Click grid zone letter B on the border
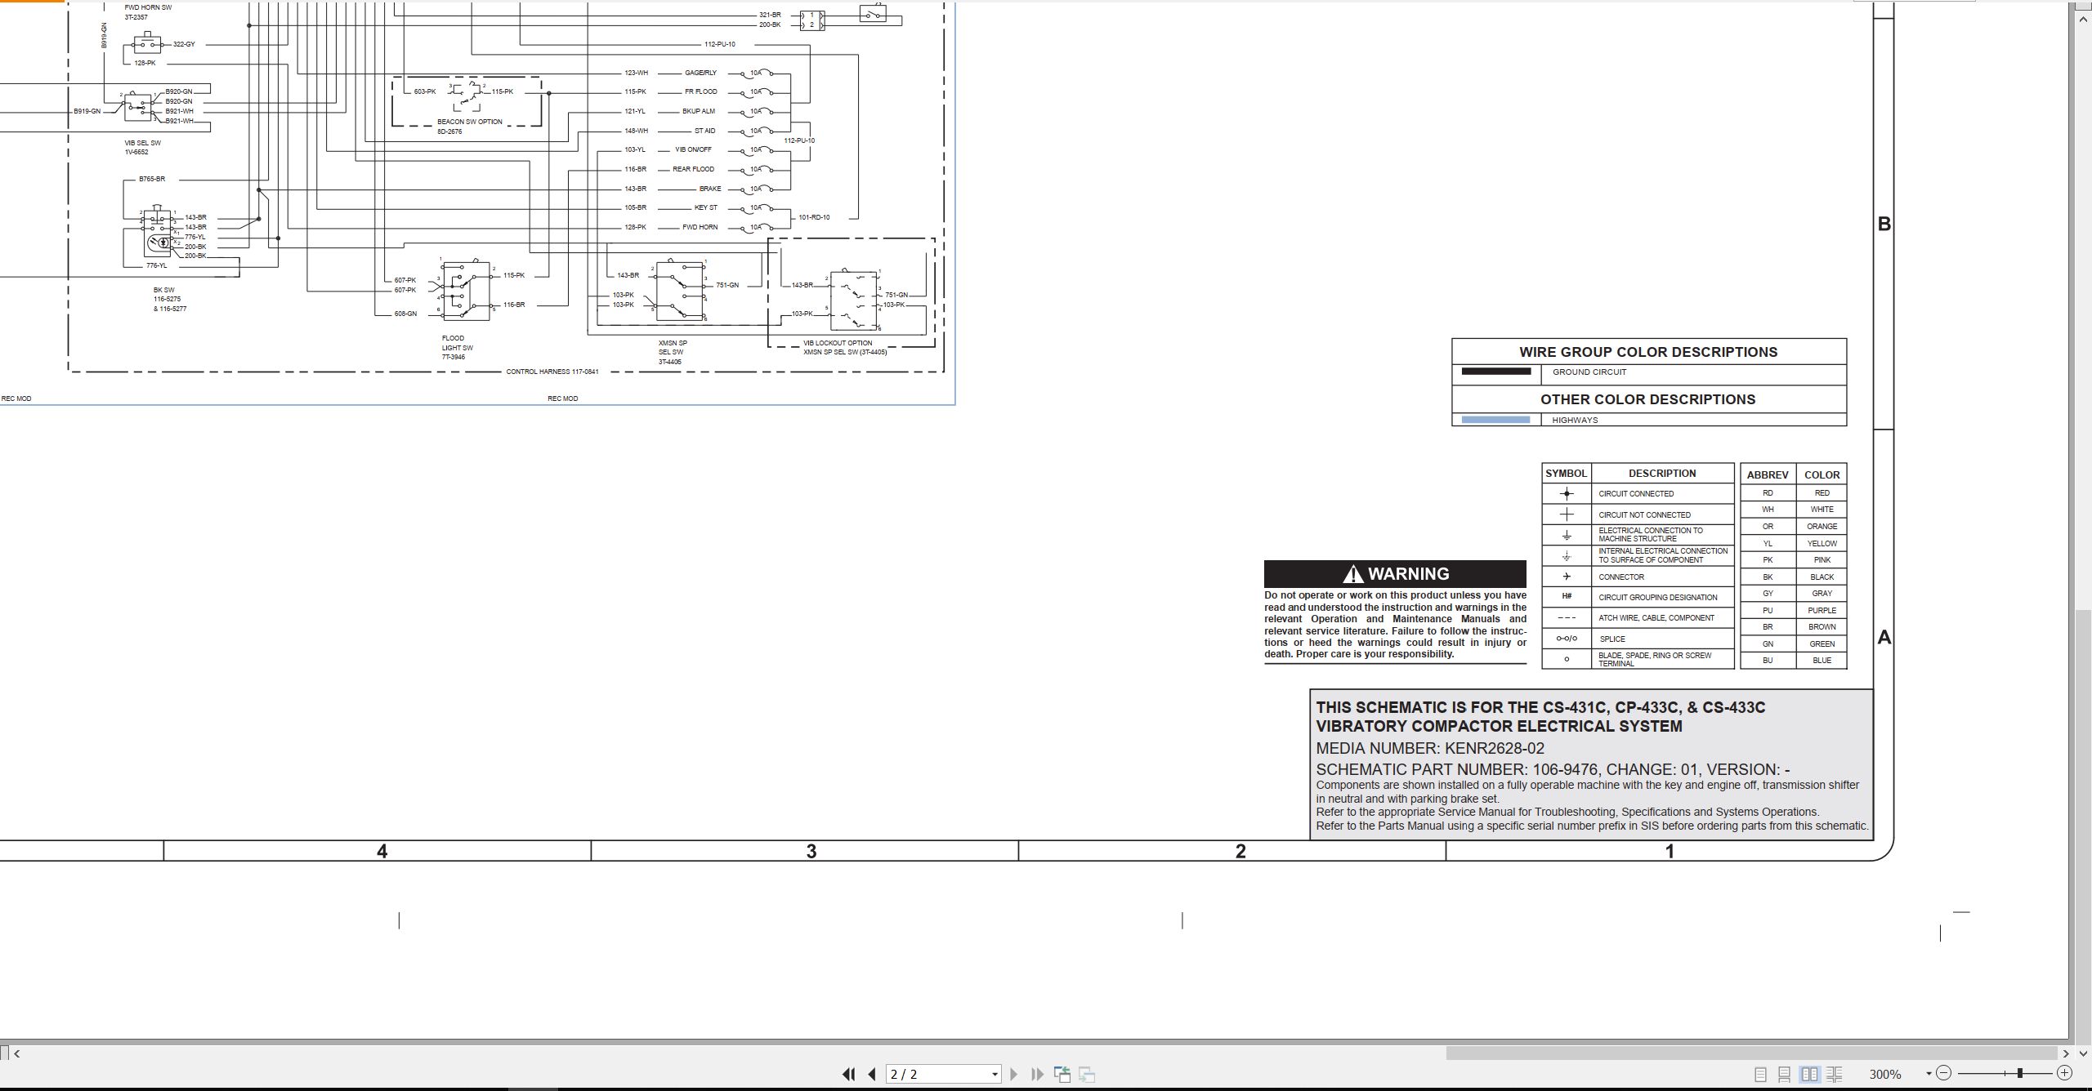This screenshot has width=2092, height=1091. click(1884, 224)
